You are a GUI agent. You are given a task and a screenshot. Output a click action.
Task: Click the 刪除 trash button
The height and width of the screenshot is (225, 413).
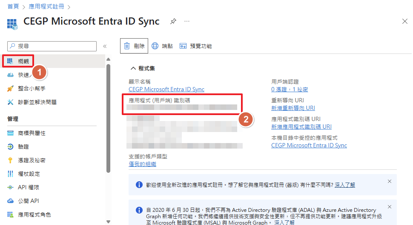(x=134, y=46)
